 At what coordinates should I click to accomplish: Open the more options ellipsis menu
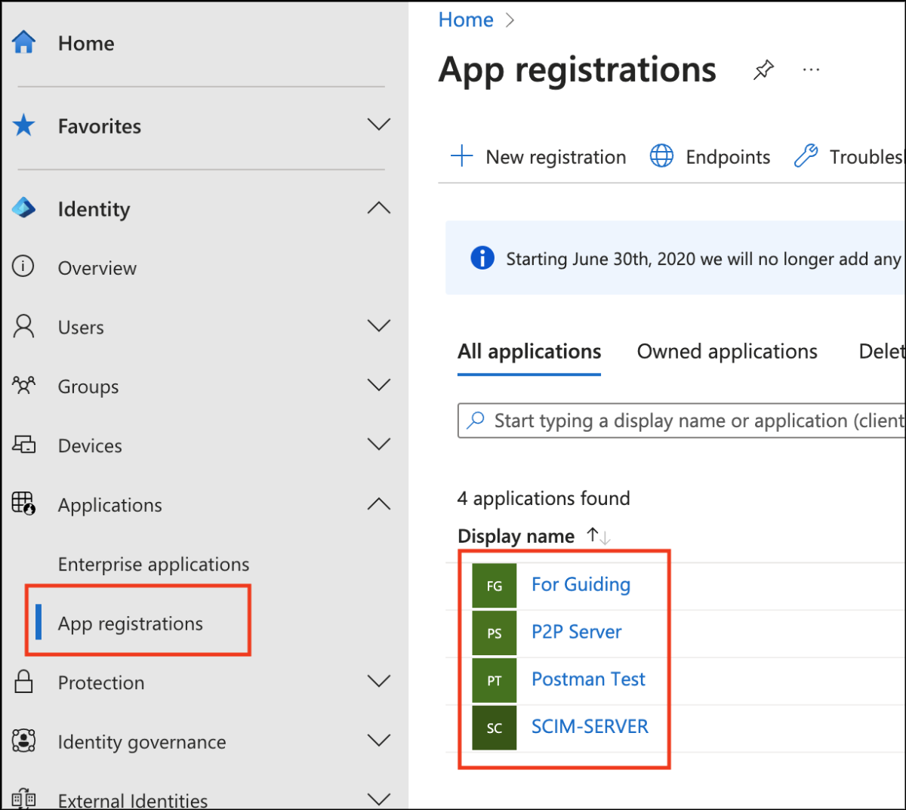[811, 70]
